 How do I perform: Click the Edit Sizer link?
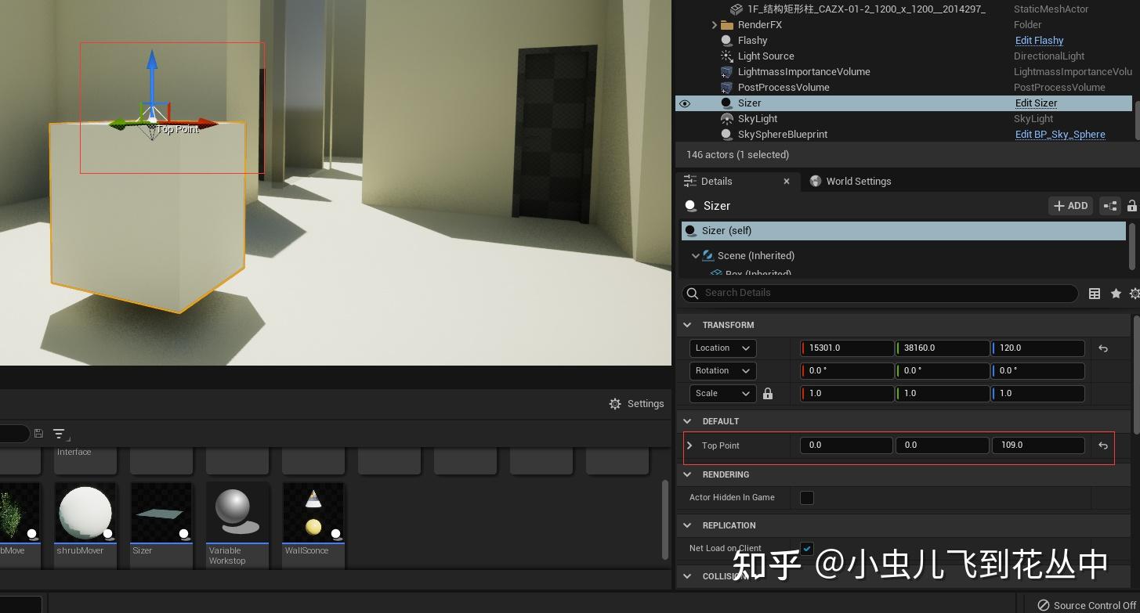pyautogui.click(x=1036, y=103)
